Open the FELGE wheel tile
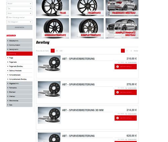The width and height of the screenshot is (168, 142). coord(52,8)
